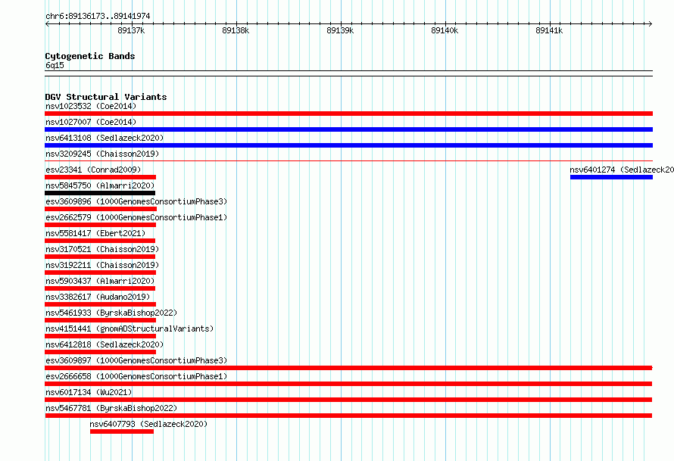Select the red bar for nsv1023532
The height and width of the screenshot is (461, 674).
coord(348,114)
